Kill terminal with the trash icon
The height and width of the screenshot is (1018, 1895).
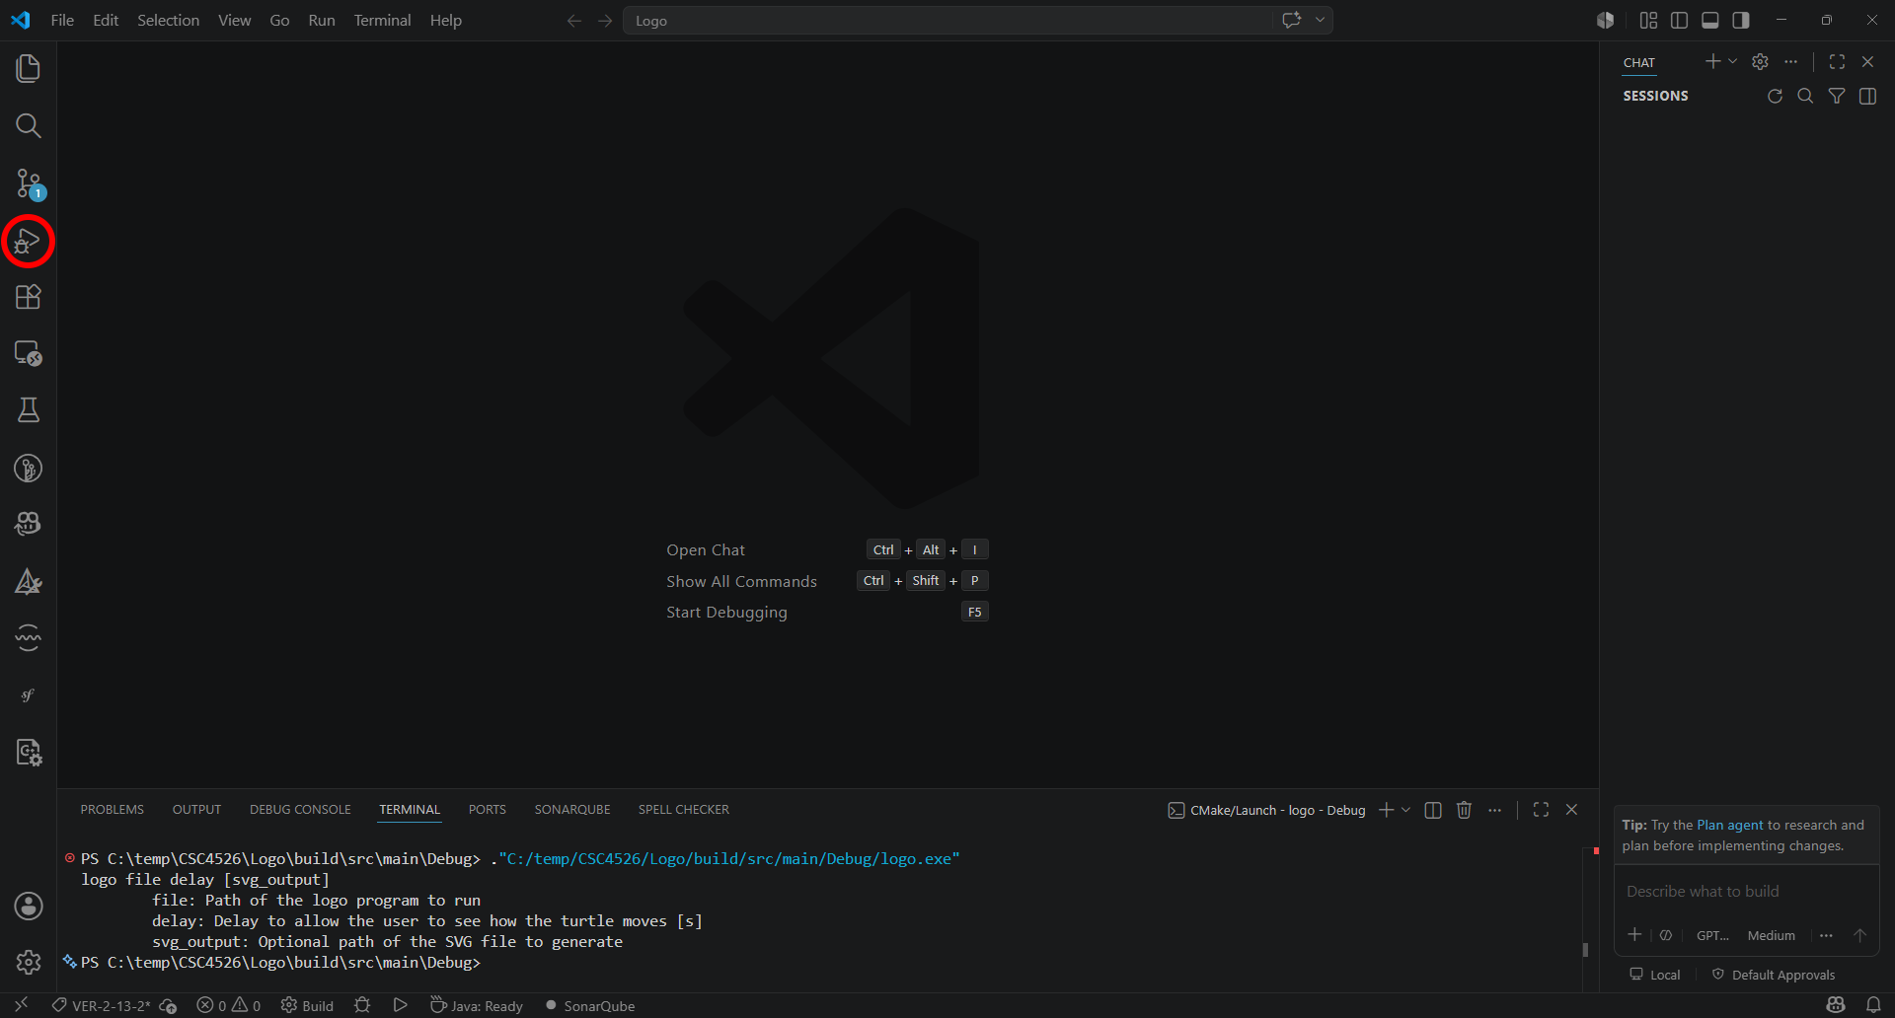(1464, 810)
